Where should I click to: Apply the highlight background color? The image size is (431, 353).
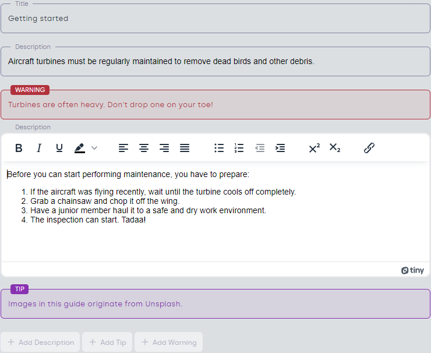click(x=80, y=148)
